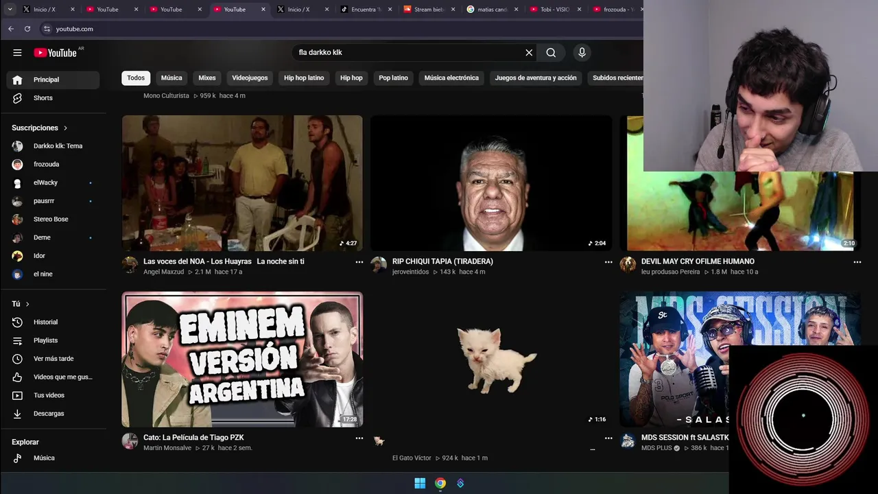Open options for Cato La Película video
Image resolution: width=878 pixels, height=494 pixels.
click(x=359, y=438)
